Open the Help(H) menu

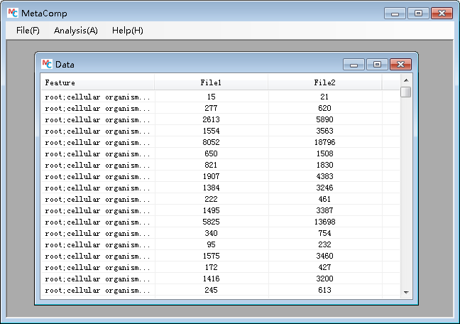(x=127, y=31)
